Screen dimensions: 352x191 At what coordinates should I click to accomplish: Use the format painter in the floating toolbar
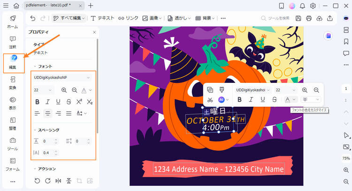[222, 90]
